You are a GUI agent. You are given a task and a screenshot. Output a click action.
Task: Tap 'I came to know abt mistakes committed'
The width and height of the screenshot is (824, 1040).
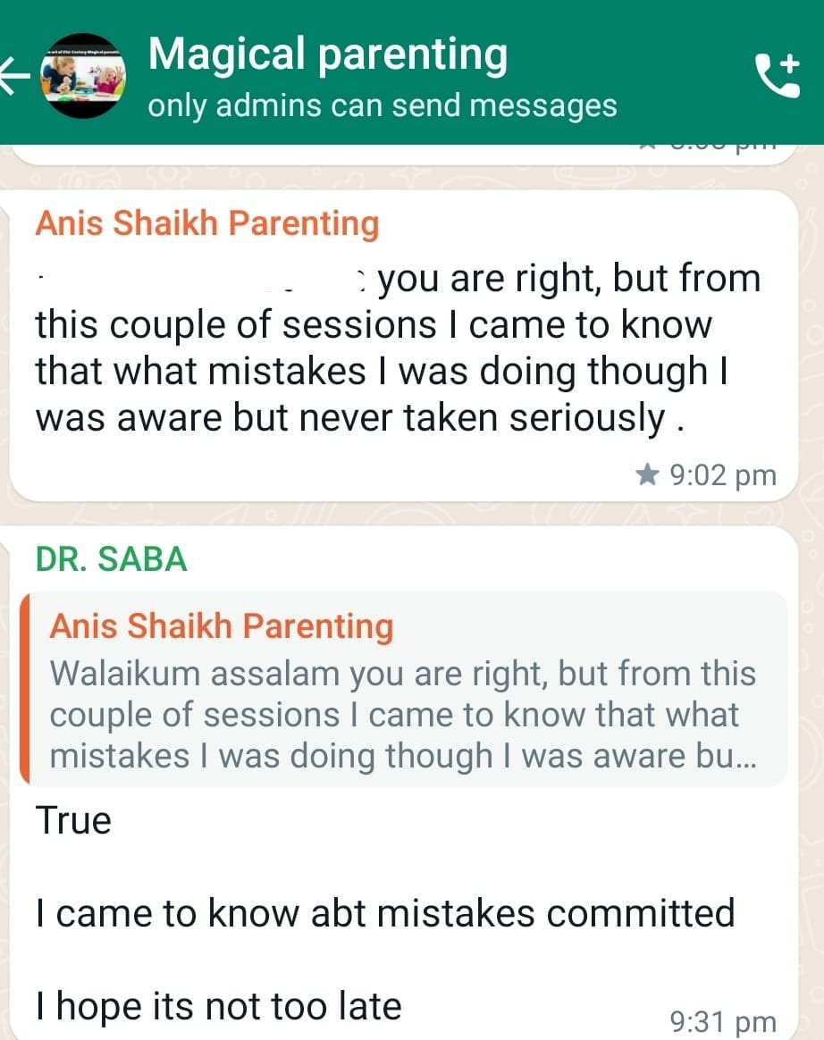[385, 913]
